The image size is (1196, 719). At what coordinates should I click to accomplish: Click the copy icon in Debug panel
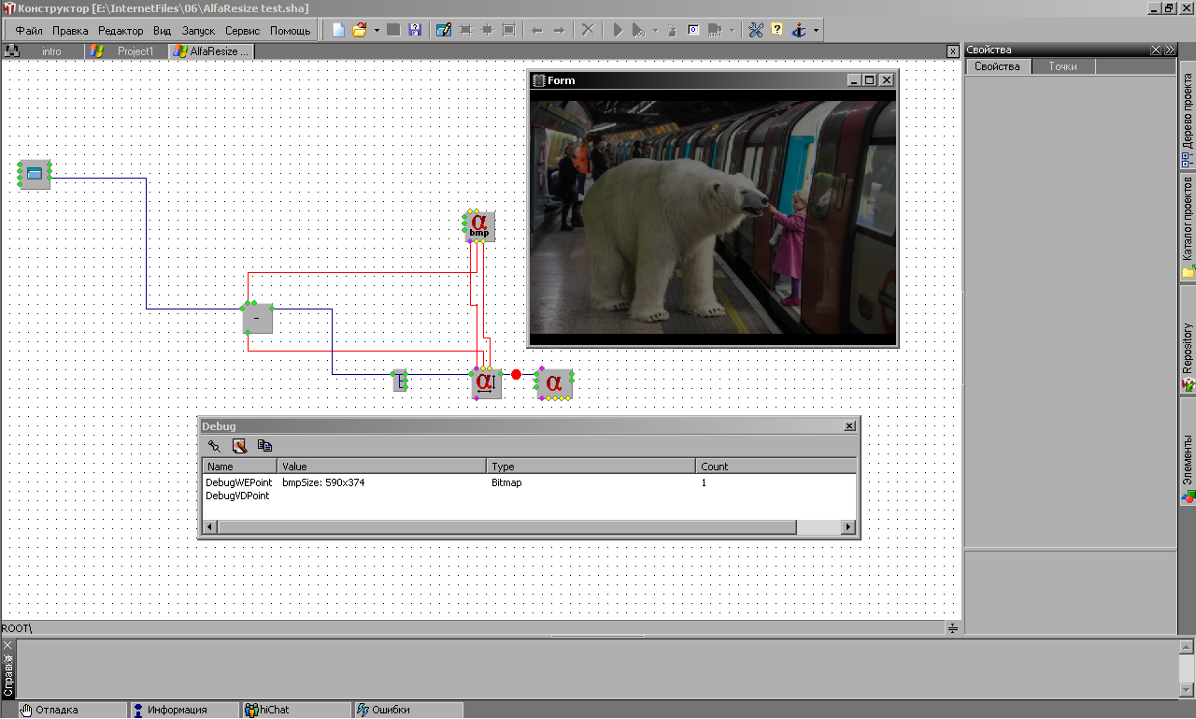click(x=264, y=446)
